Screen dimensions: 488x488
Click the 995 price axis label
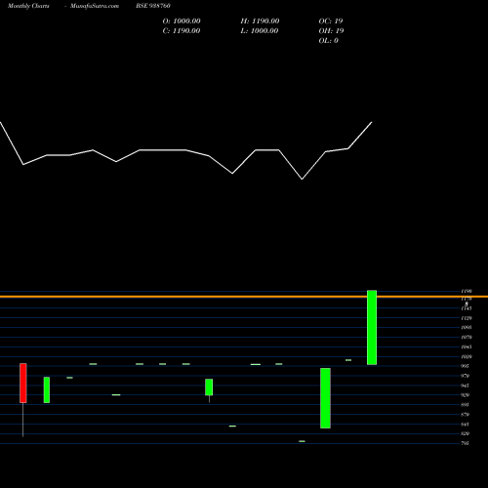[x=466, y=366]
